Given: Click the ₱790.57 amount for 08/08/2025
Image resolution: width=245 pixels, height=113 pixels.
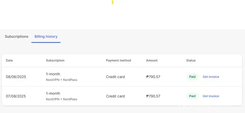Looking at the screenshot, I should click(x=153, y=77).
